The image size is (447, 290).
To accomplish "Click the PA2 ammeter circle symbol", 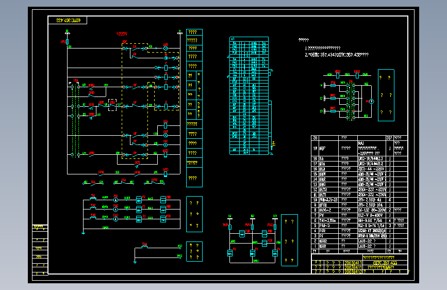I will [115, 210].
